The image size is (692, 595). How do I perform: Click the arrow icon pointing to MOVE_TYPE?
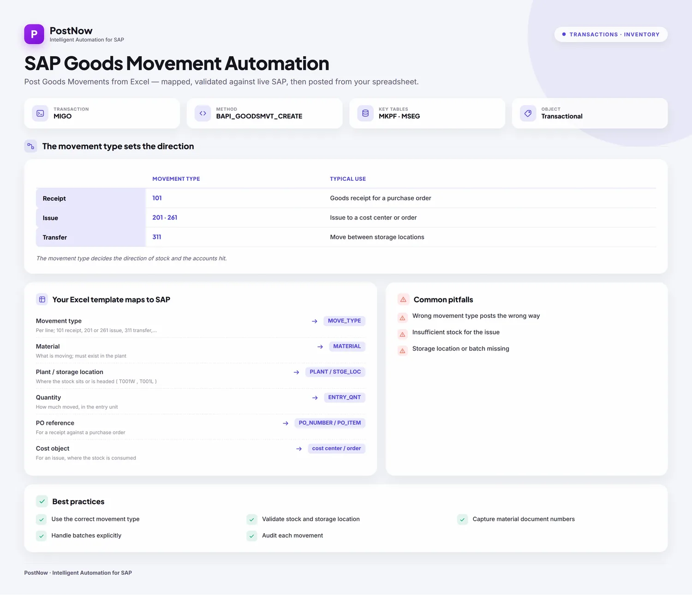315,321
